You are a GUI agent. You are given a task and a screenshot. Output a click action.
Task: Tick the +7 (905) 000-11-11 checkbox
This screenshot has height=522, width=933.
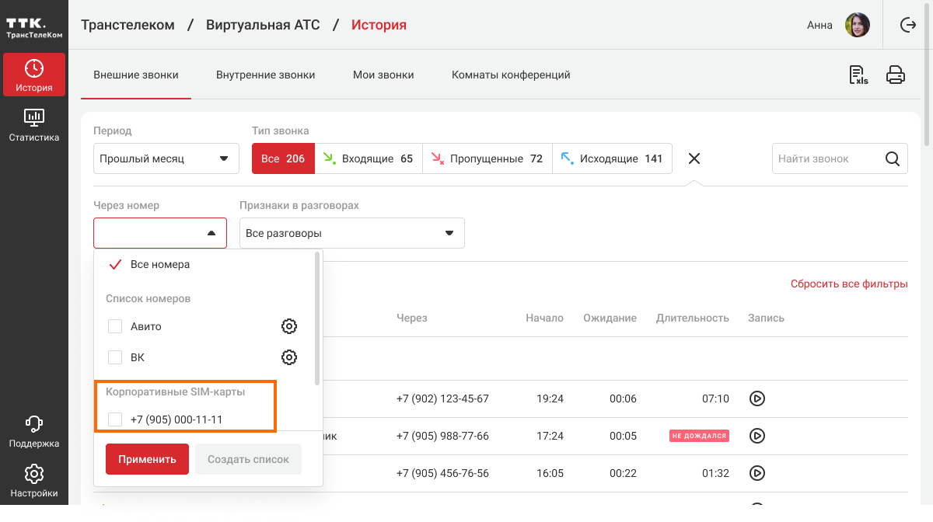click(115, 419)
